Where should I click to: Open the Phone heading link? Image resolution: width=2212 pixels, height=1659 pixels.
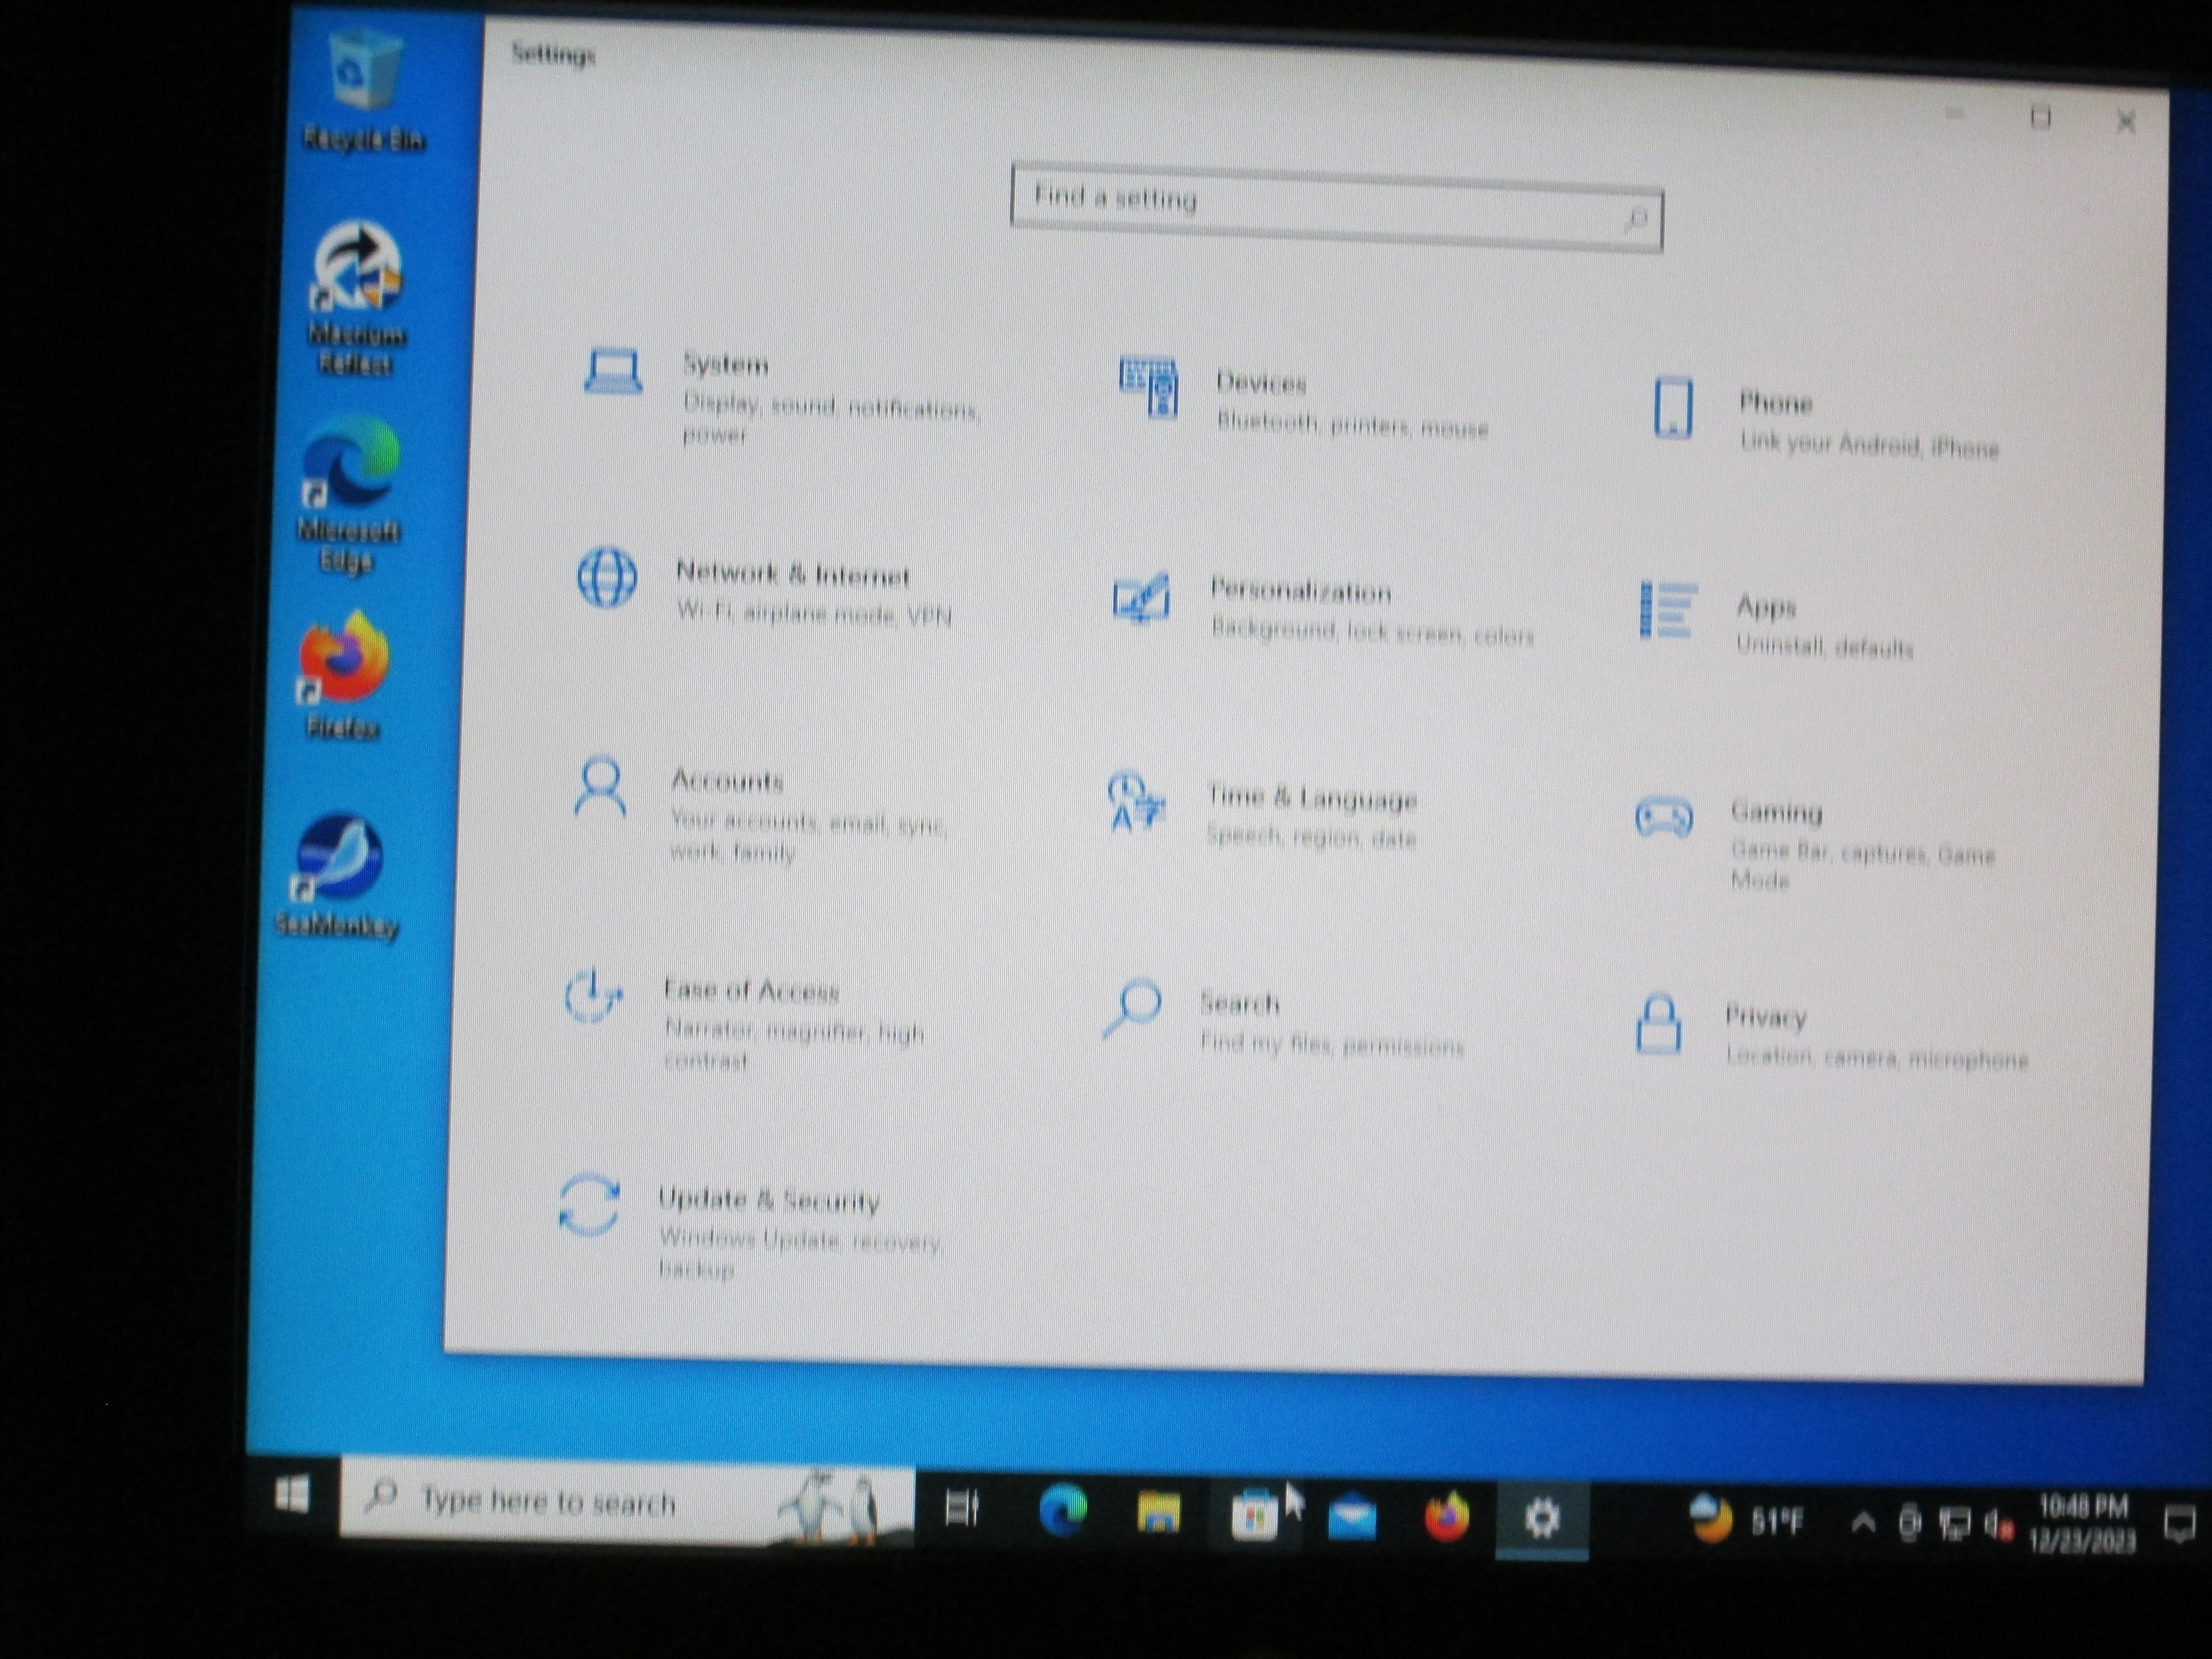tap(1776, 403)
